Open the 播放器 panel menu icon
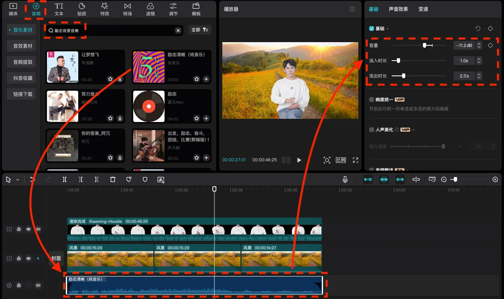The width and height of the screenshot is (504, 299). tap(352, 9)
